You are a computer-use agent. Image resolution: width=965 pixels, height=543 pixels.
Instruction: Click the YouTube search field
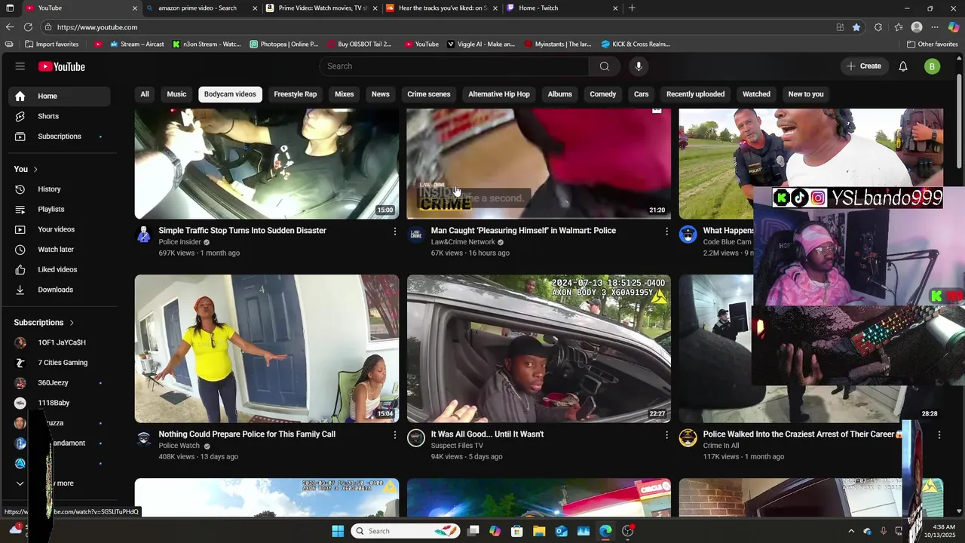click(x=454, y=66)
